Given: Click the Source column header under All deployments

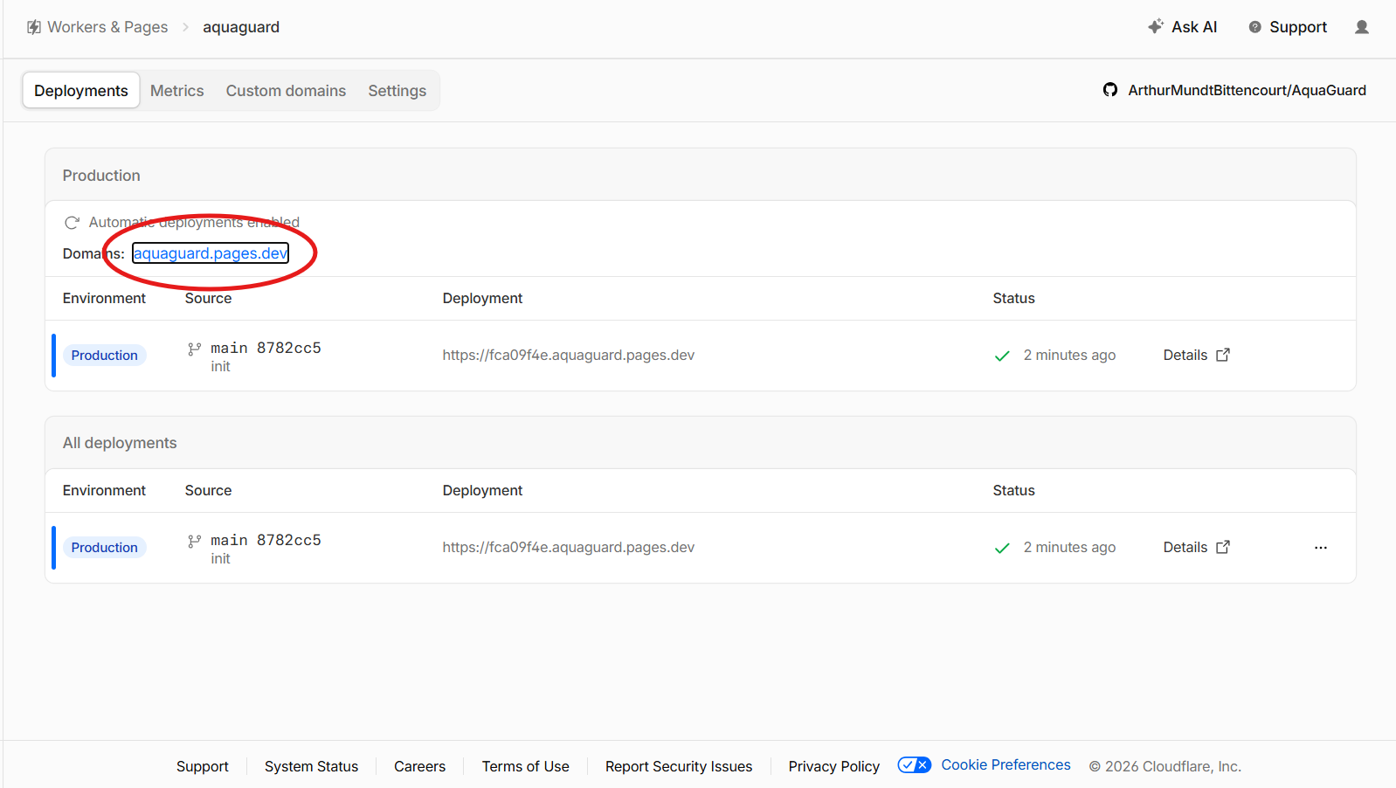Looking at the screenshot, I should coord(208,490).
